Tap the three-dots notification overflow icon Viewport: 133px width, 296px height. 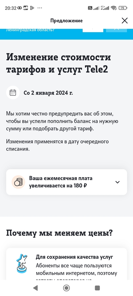pyautogui.click(x=40, y=8)
